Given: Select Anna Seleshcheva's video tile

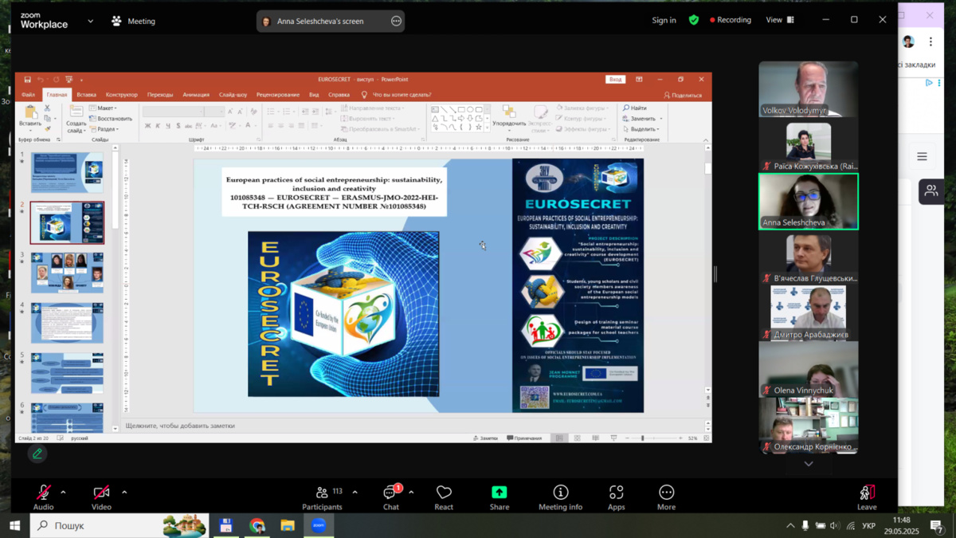Looking at the screenshot, I should click(808, 202).
